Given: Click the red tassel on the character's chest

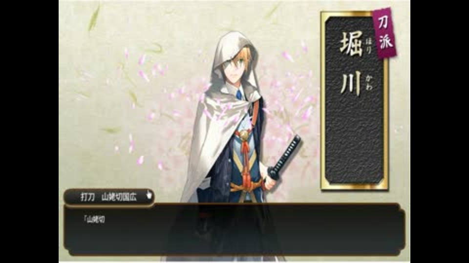Looking at the screenshot, I should [x=246, y=160].
